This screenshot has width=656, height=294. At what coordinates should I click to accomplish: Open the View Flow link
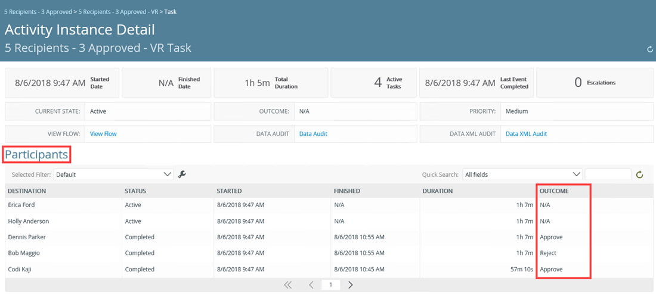103,134
